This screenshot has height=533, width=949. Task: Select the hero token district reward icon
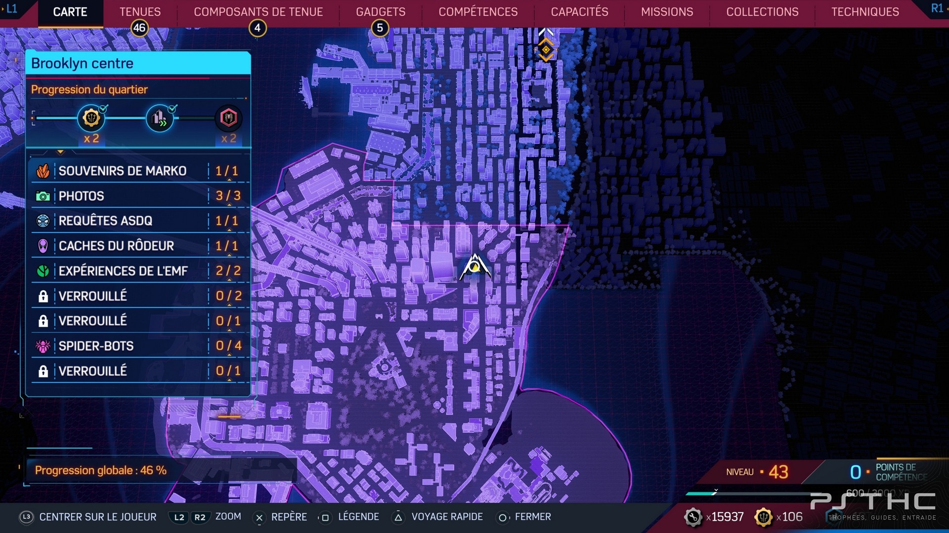(x=91, y=118)
